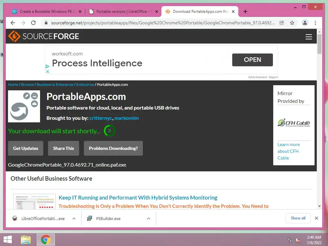Open File Explorer from taskbar

(x=26, y=240)
